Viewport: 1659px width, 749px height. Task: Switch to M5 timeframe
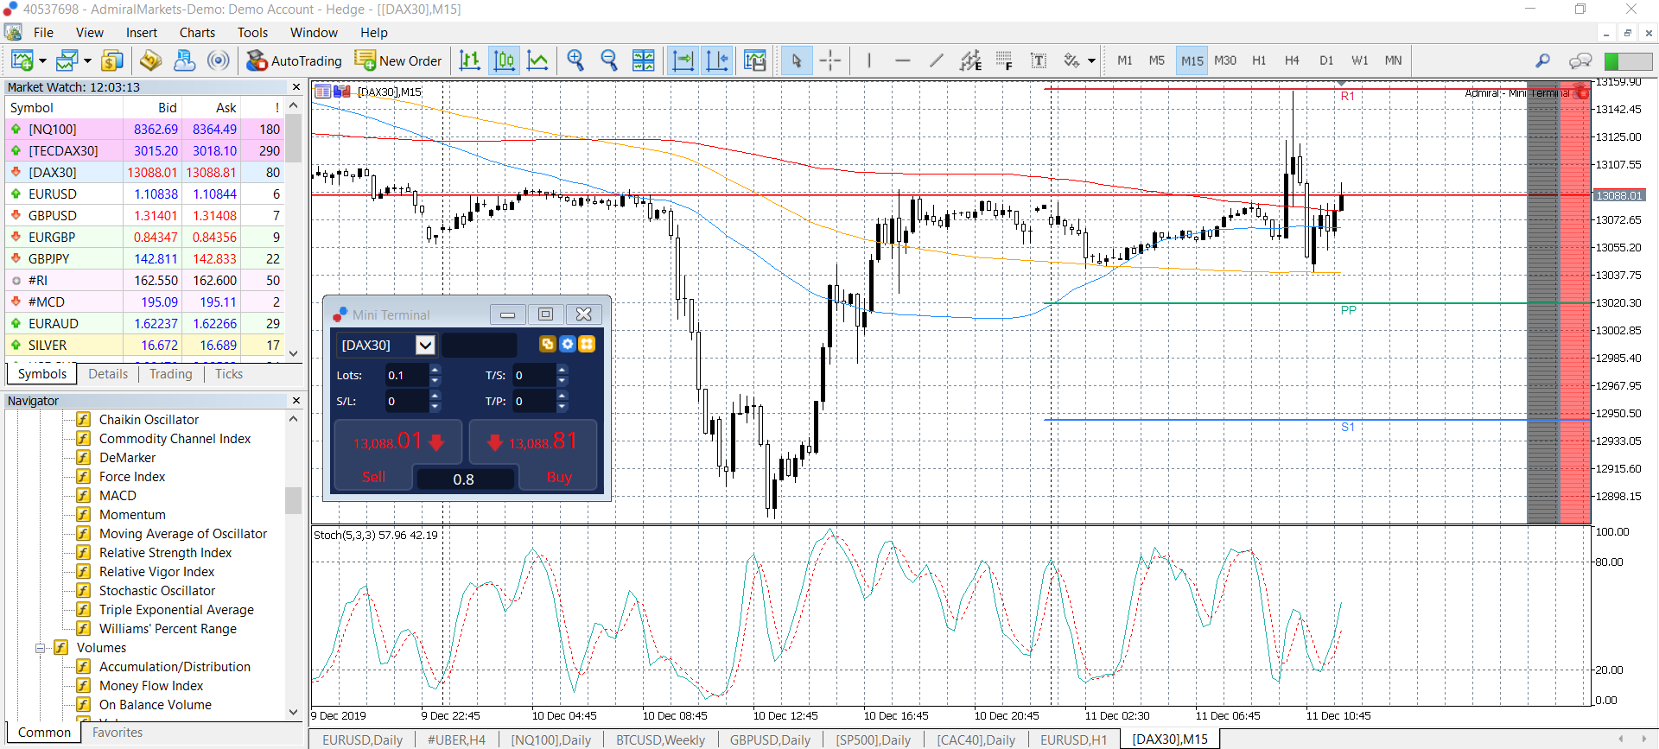point(1157,60)
